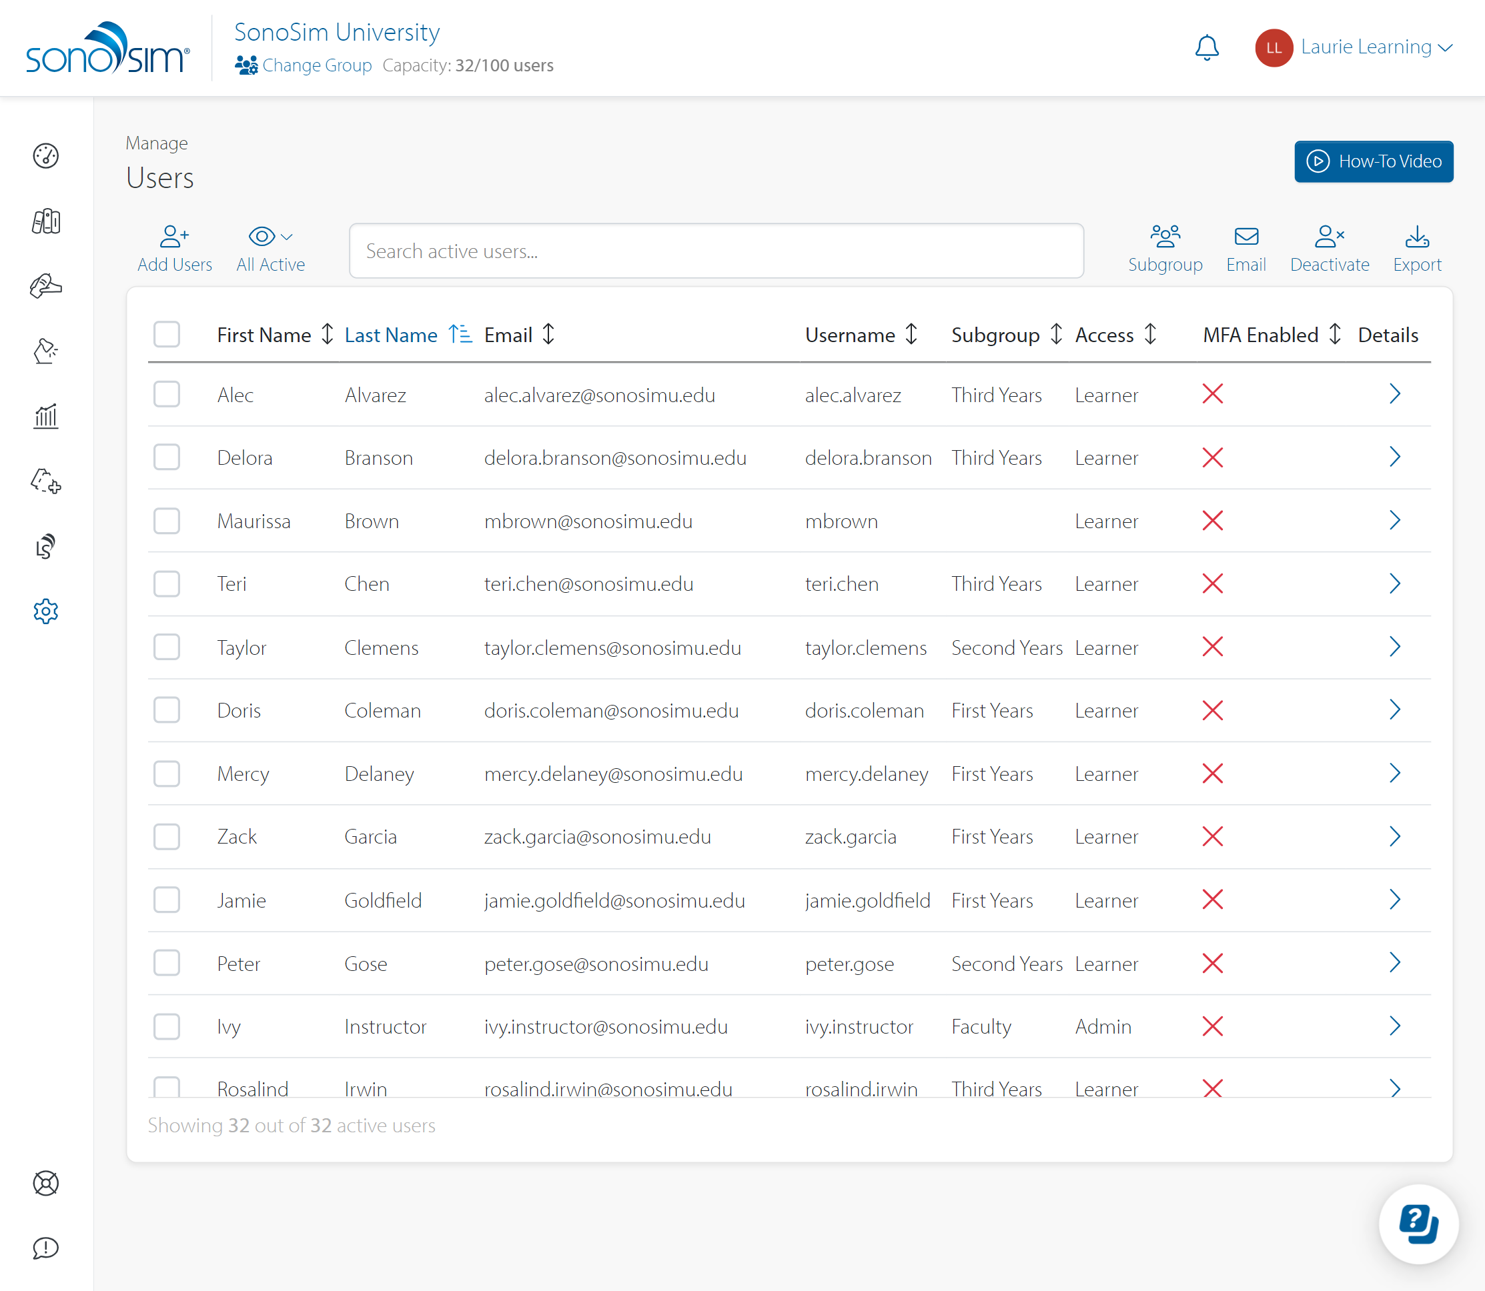Open details chevron for Delora Branson
Image resolution: width=1485 pixels, height=1291 pixels.
point(1395,457)
